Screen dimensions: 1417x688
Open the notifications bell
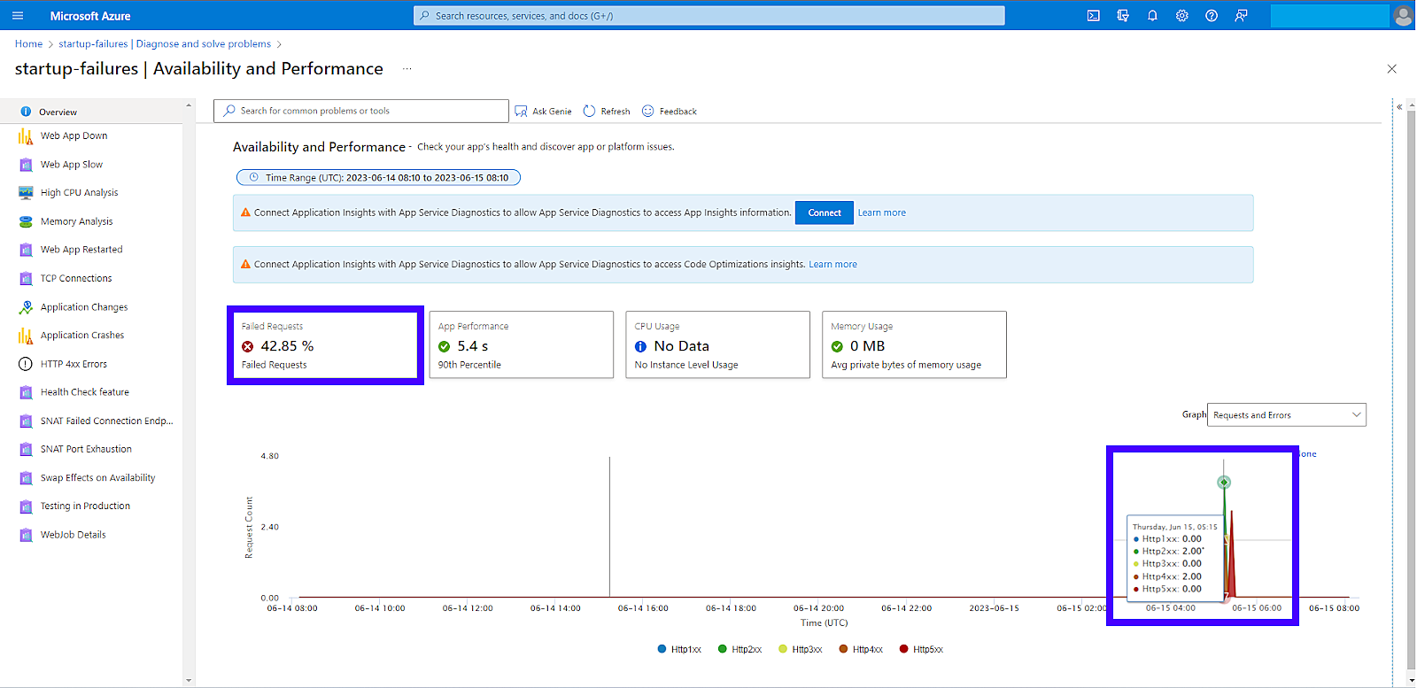1152,16
